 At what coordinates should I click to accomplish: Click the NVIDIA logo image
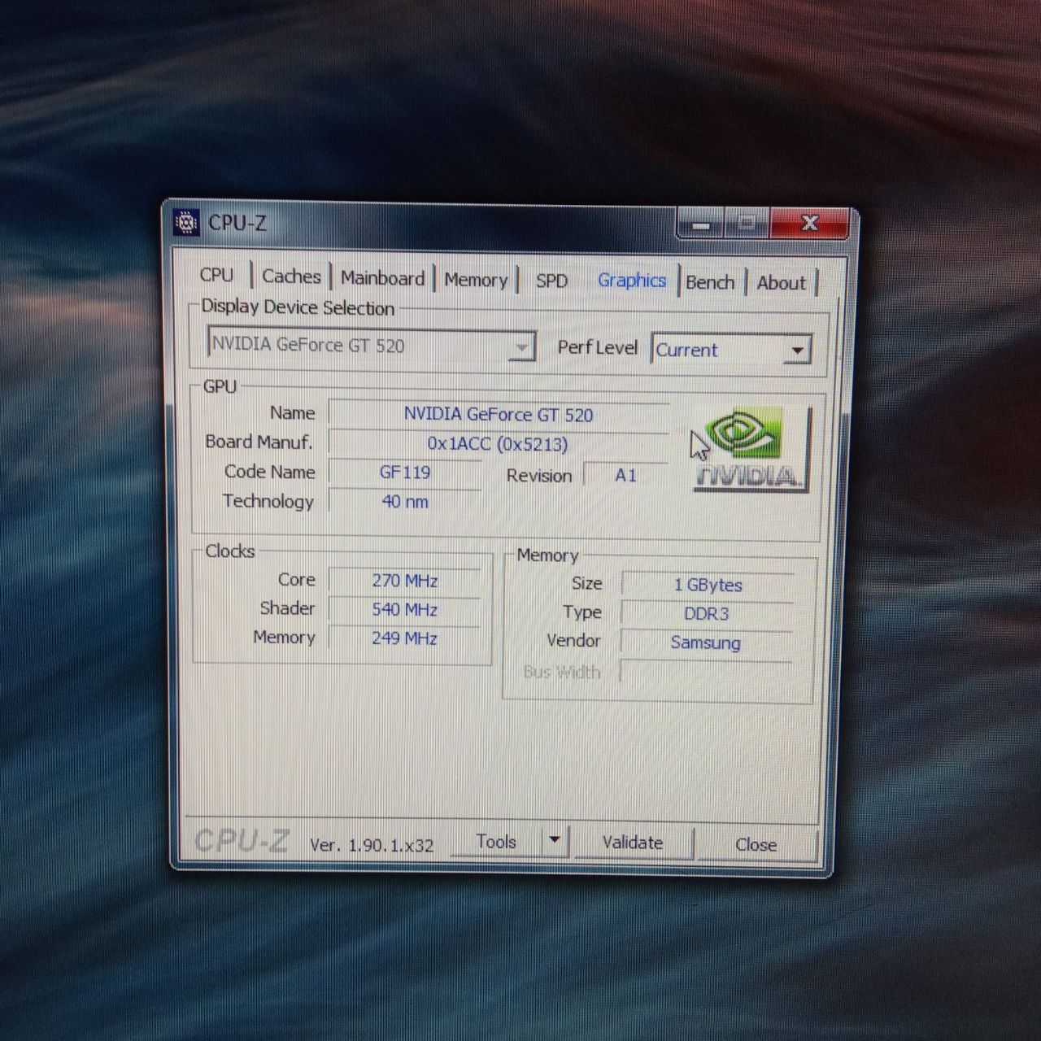click(x=750, y=450)
